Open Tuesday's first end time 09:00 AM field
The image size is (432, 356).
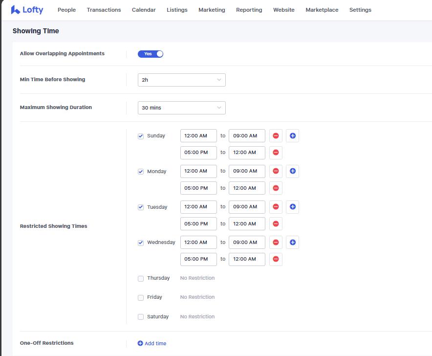coord(247,207)
